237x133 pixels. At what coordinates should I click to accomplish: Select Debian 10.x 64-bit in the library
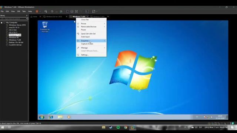point(16,42)
